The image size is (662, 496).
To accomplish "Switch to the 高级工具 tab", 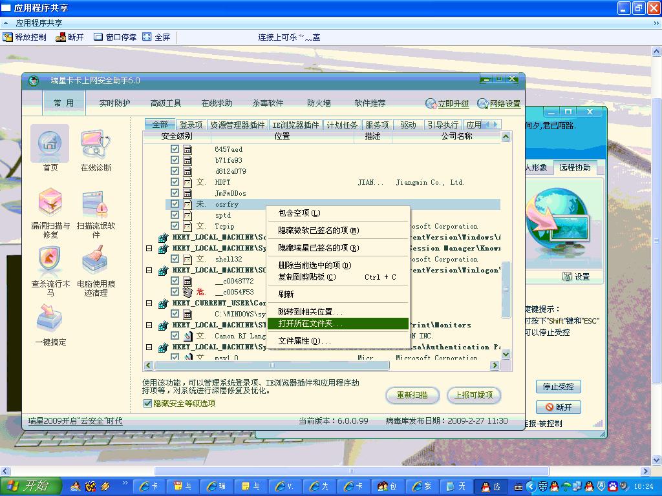I will point(166,103).
